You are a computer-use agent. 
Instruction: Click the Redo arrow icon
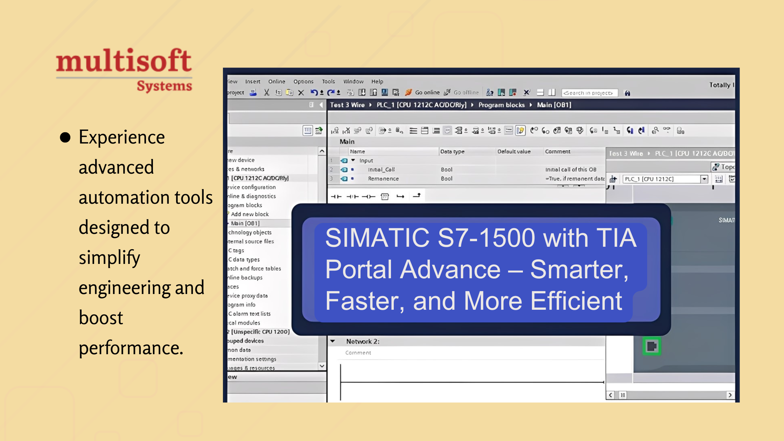[331, 92]
